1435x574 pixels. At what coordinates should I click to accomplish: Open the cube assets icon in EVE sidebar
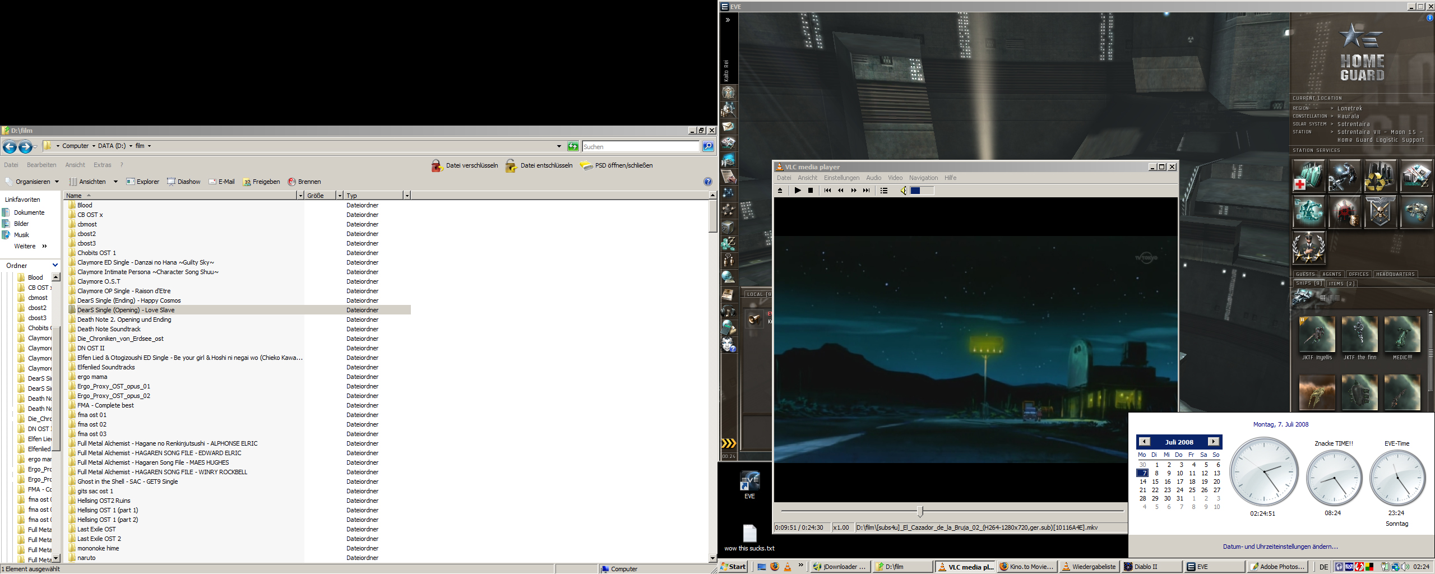729,226
